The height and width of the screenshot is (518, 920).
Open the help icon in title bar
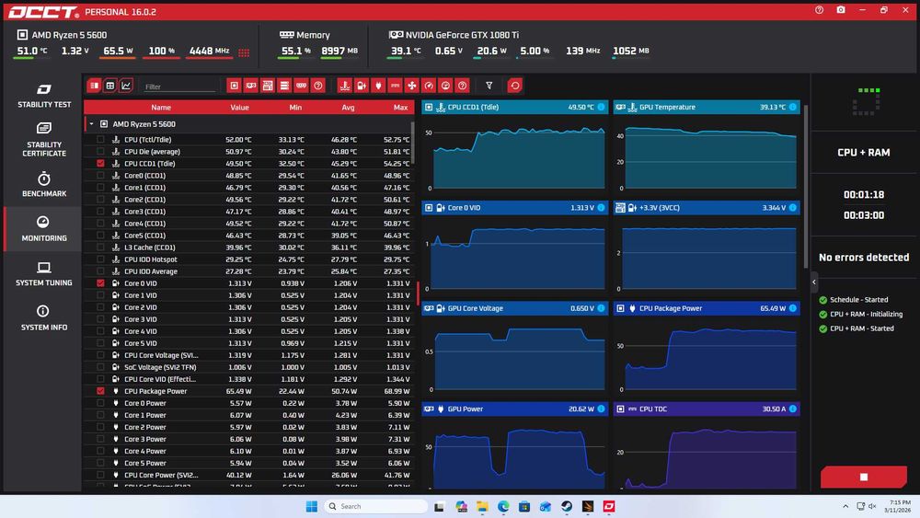tap(819, 10)
